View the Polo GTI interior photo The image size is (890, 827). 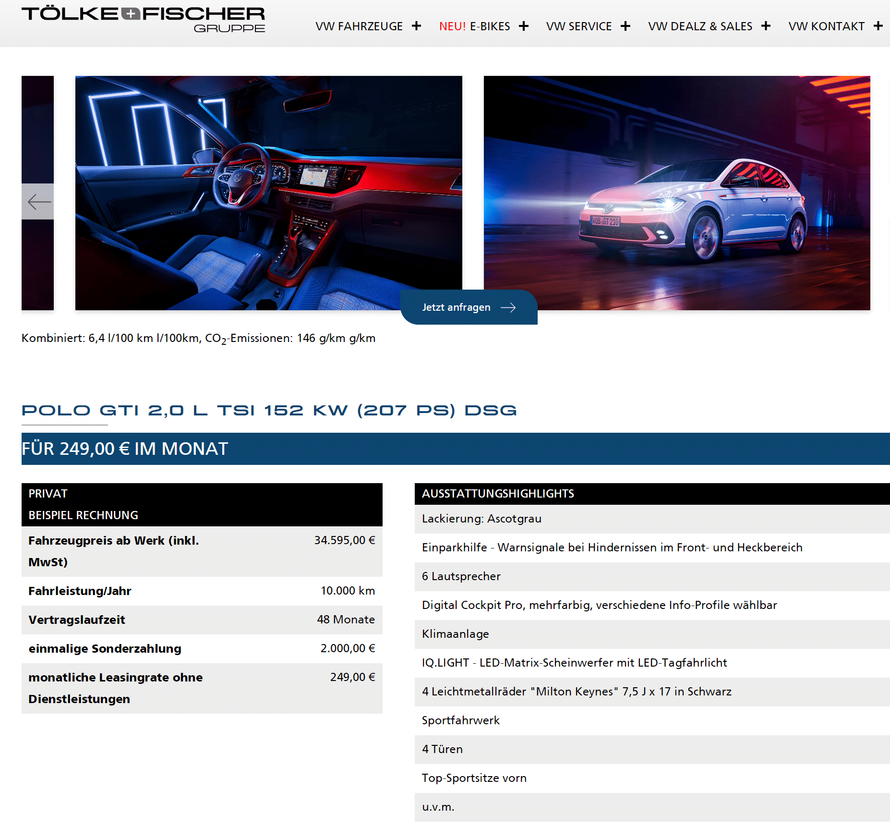(269, 193)
